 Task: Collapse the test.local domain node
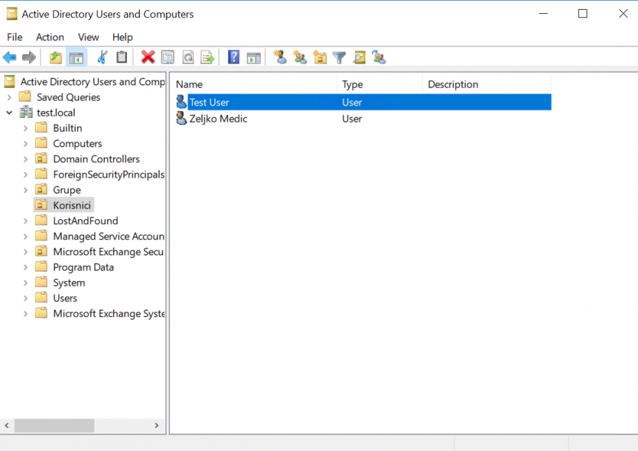(9, 112)
